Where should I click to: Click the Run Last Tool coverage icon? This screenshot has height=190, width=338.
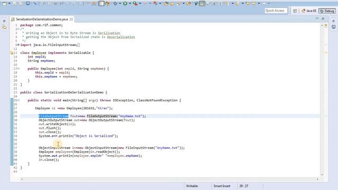click(135, 4)
